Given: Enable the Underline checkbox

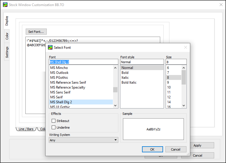Looking at the screenshot, I should (x=53, y=128).
